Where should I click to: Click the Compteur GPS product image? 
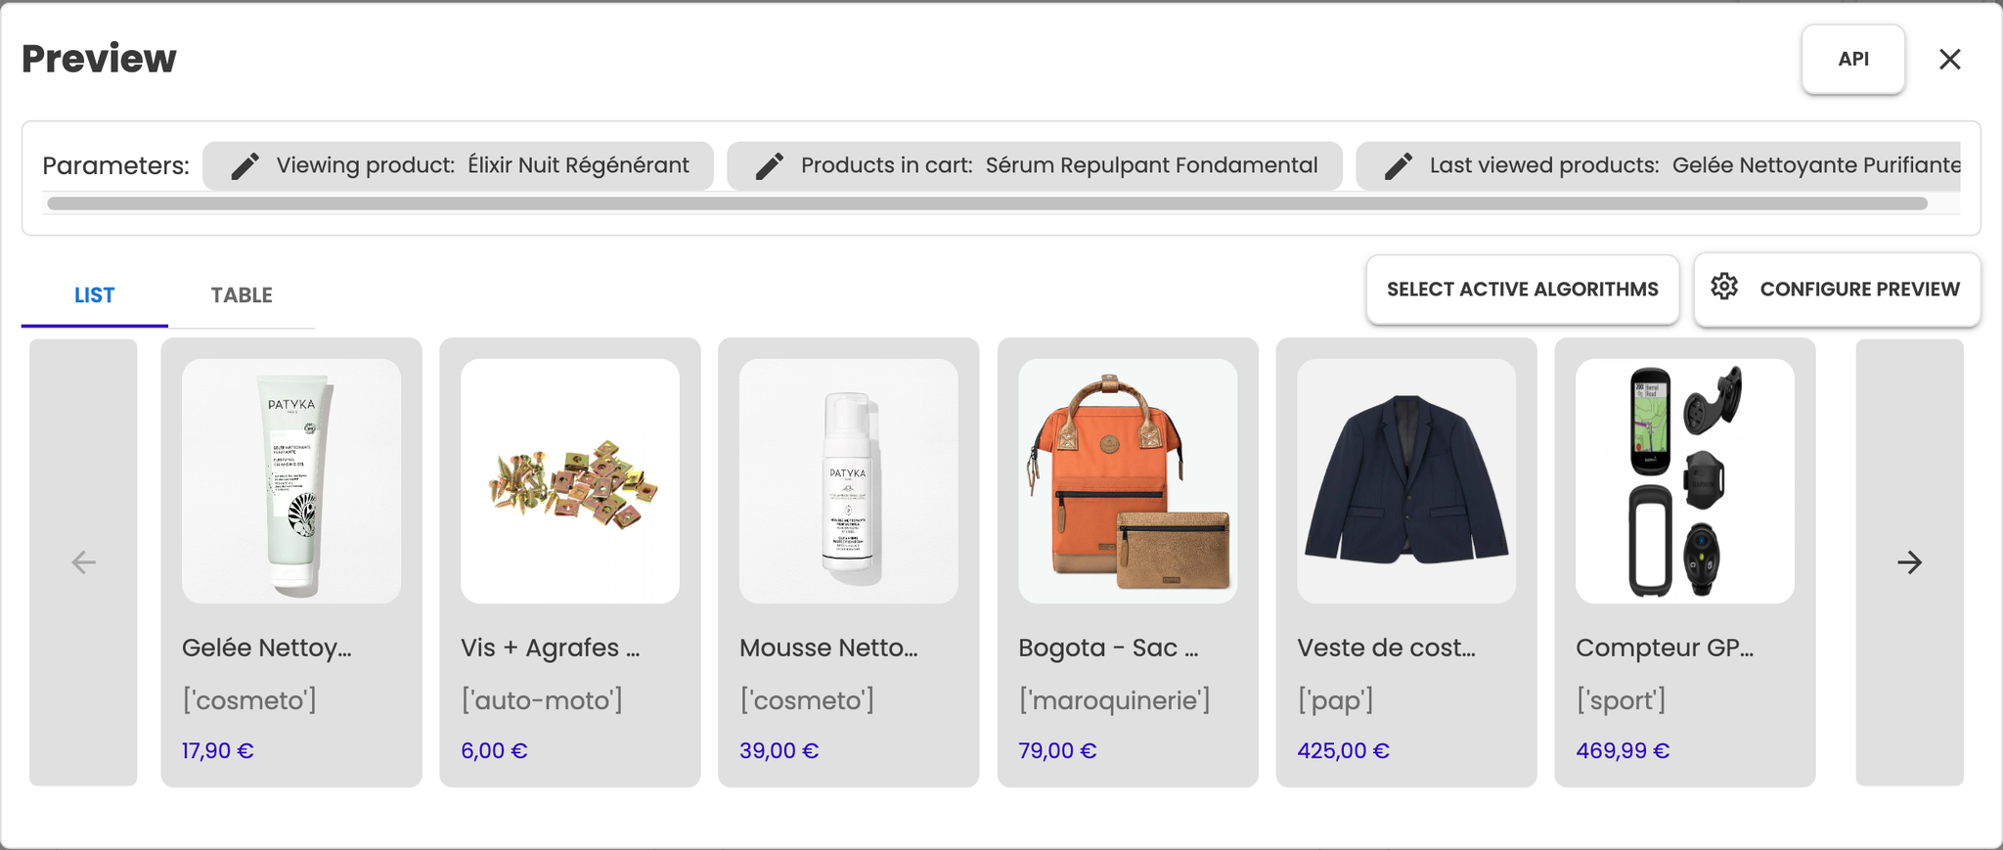pos(1685,481)
